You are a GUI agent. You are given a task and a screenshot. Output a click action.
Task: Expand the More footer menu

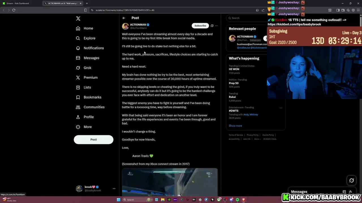pyautogui.click(x=257, y=139)
